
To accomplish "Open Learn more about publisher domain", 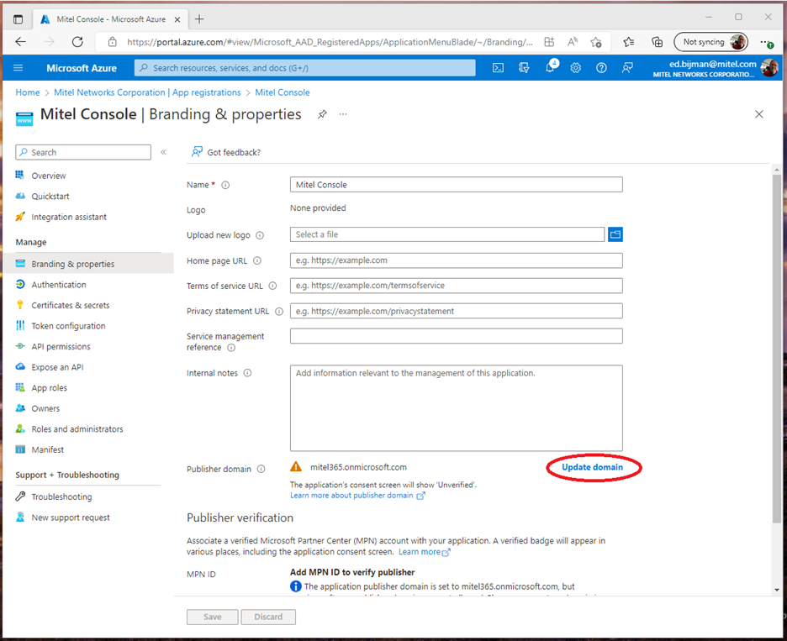I will [351, 496].
